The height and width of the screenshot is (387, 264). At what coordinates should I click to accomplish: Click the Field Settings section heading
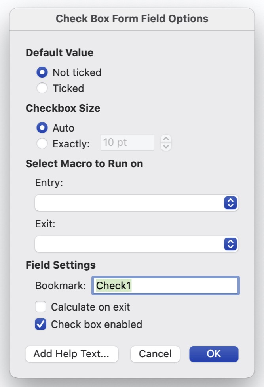pyautogui.click(x=61, y=265)
